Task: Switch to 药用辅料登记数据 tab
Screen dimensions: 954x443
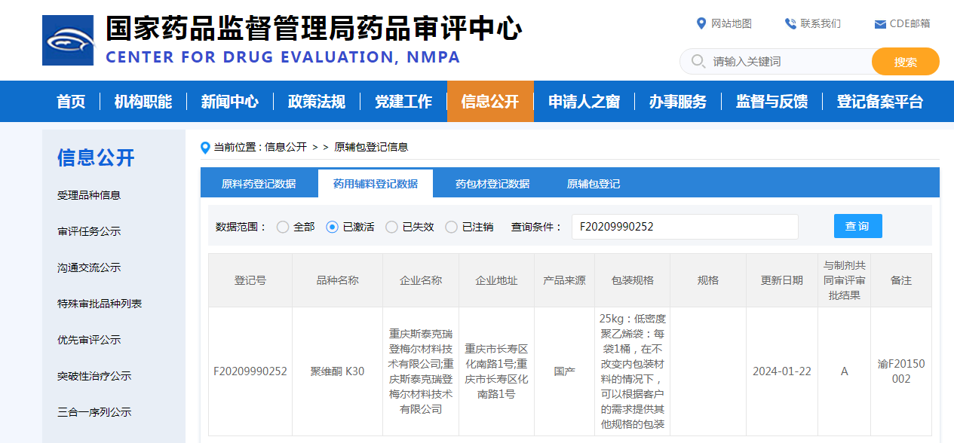Action: pyautogui.click(x=376, y=184)
